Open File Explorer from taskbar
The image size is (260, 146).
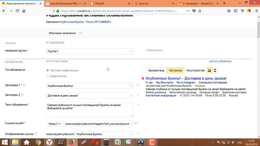click(15, 142)
